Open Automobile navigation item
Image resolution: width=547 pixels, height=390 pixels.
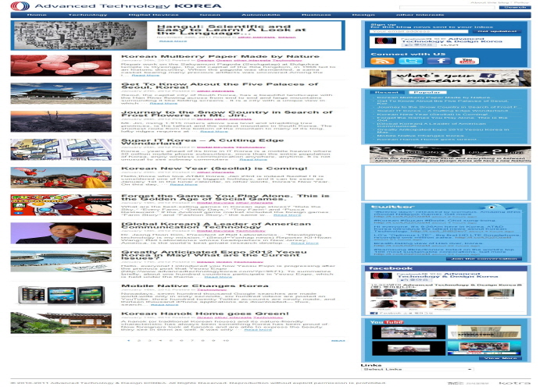[261, 15]
